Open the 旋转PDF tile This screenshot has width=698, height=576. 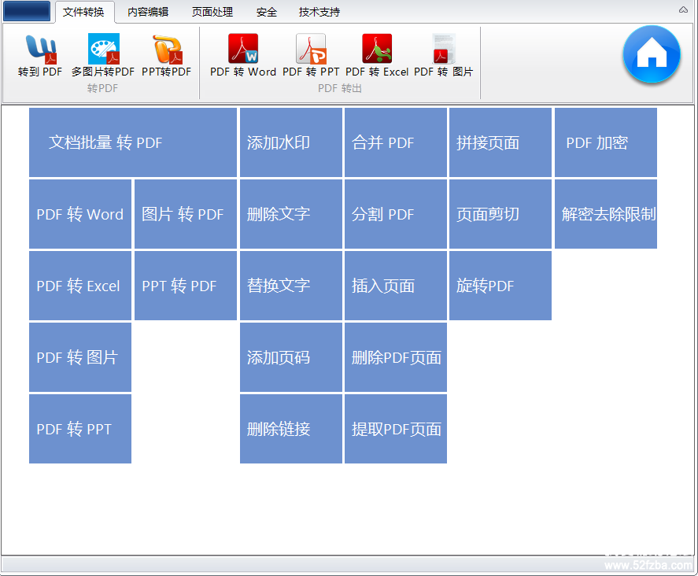tap(500, 286)
